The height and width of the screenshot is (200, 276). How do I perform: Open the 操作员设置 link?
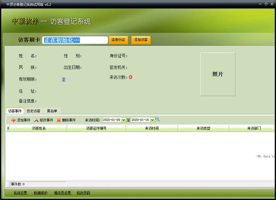pyautogui.click(x=63, y=193)
